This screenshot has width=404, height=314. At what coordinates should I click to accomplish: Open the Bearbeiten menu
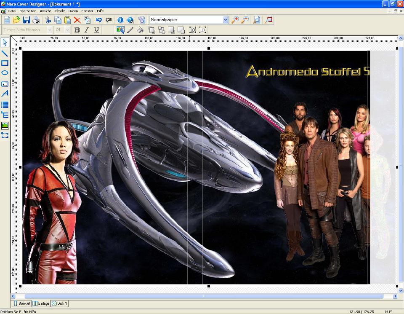coord(28,11)
